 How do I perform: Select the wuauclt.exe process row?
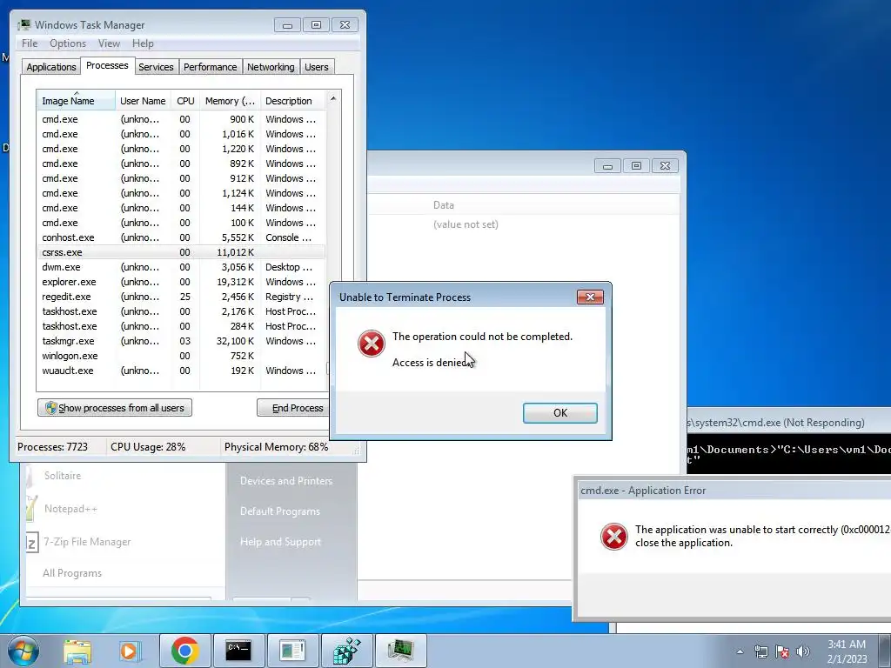182,371
